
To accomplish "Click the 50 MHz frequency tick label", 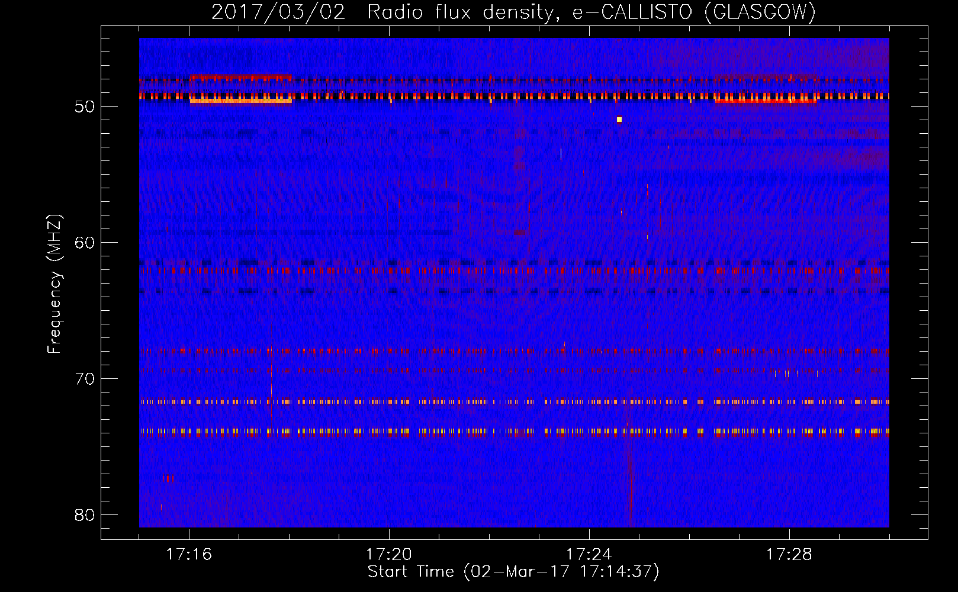I will (85, 107).
